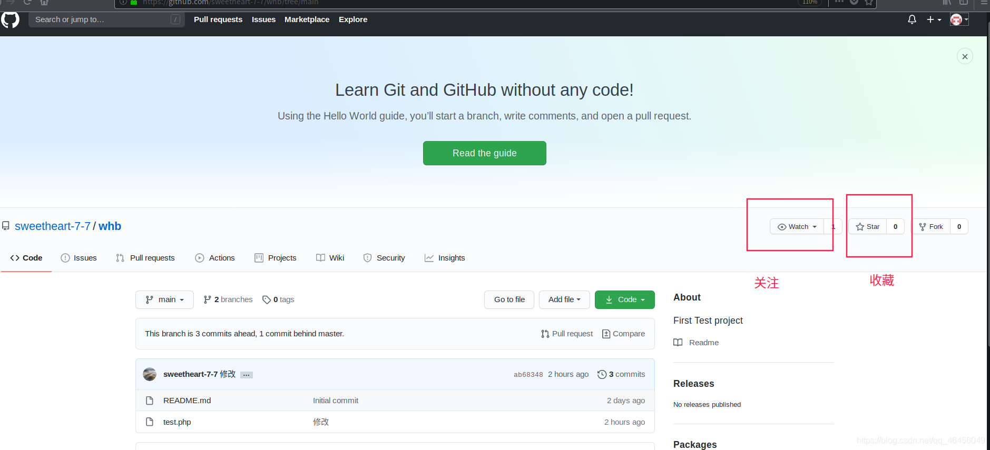This screenshot has width=990, height=450.
Task: Dismiss the Learn Git banner
Action: pyautogui.click(x=965, y=56)
